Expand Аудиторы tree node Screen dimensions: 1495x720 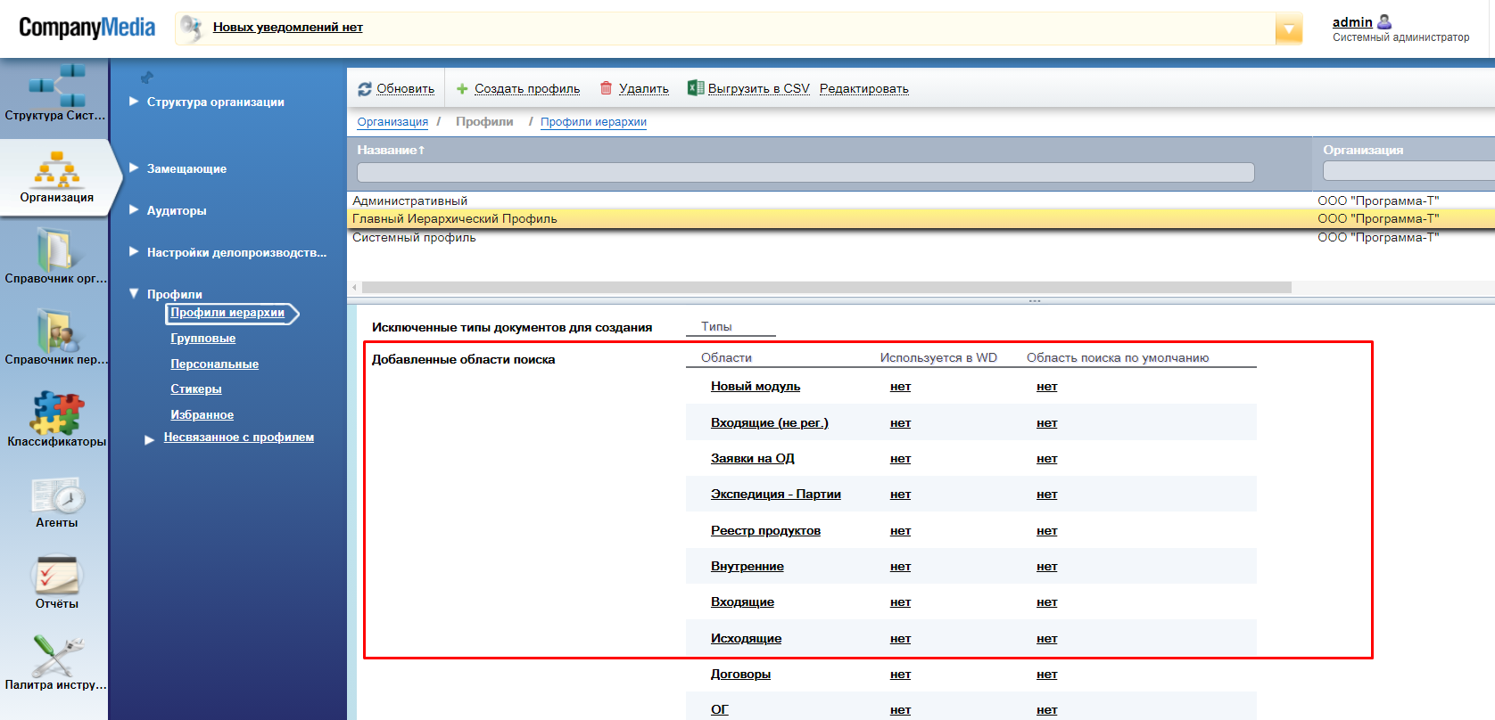(x=134, y=209)
